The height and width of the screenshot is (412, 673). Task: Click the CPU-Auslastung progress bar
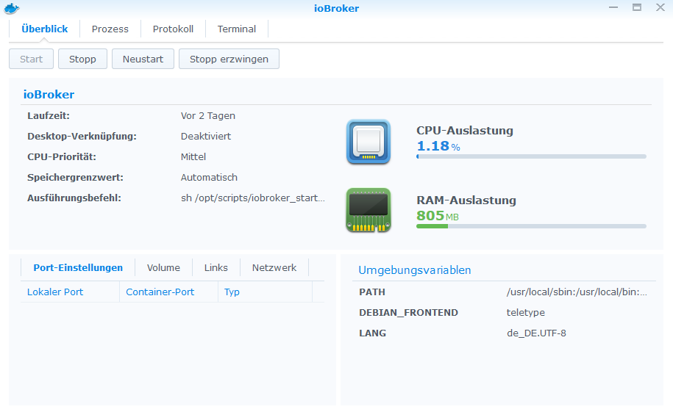coord(531,156)
